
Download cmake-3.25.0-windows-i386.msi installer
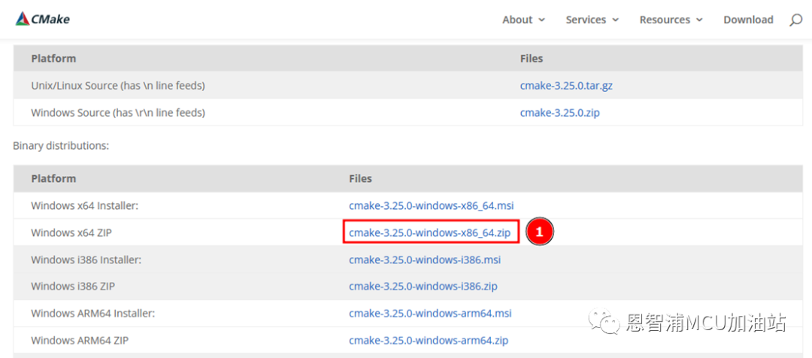coord(425,259)
